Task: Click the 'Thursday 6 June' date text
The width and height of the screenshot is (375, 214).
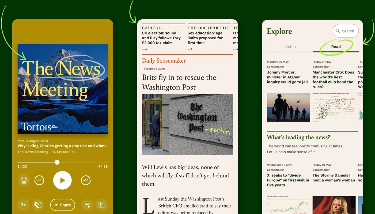Action: point(153,69)
